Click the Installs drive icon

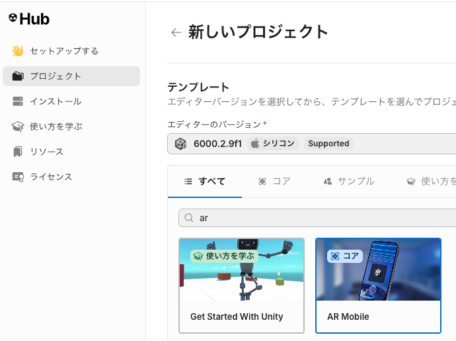(x=18, y=101)
